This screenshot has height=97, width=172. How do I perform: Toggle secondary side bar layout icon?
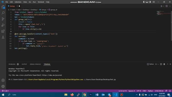150,2
